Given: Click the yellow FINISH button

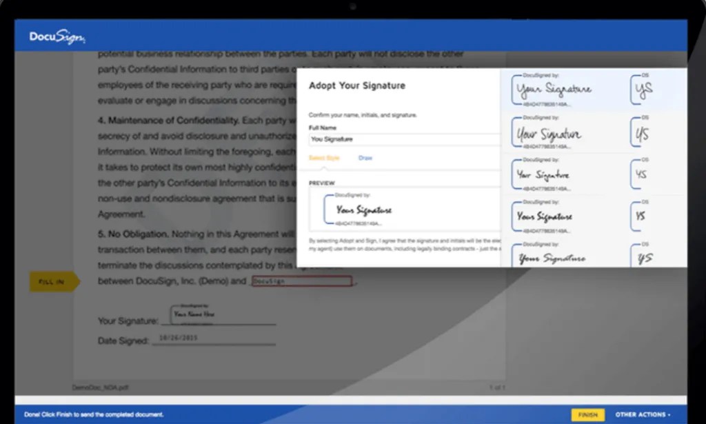Looking at the screenshot, I should tap(587, 414).
